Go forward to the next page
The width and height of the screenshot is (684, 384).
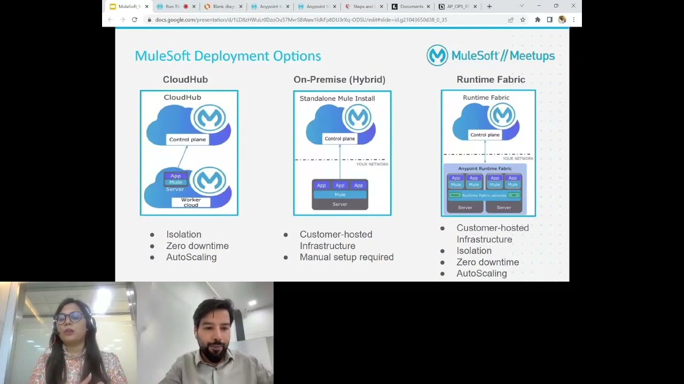[x=122, y=20]
